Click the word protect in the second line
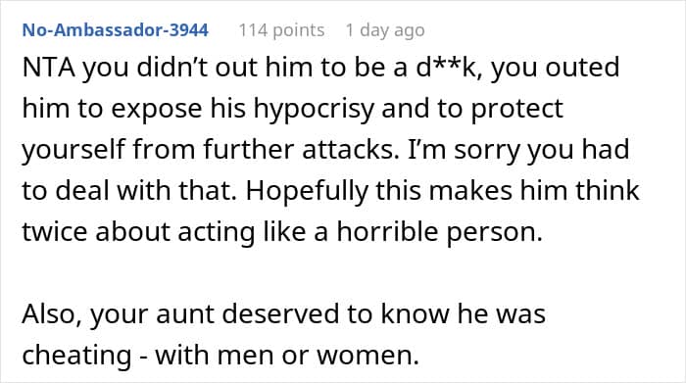This screenshot has width=686, height=383. click(x=516, y=110)
